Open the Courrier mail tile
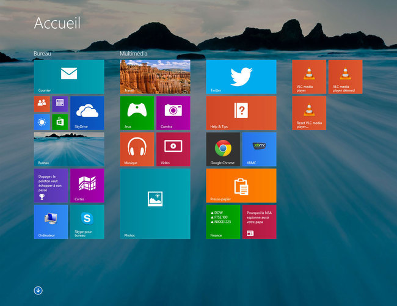The width and height of the screenshot is (397, 306). (x=69, y=77)
